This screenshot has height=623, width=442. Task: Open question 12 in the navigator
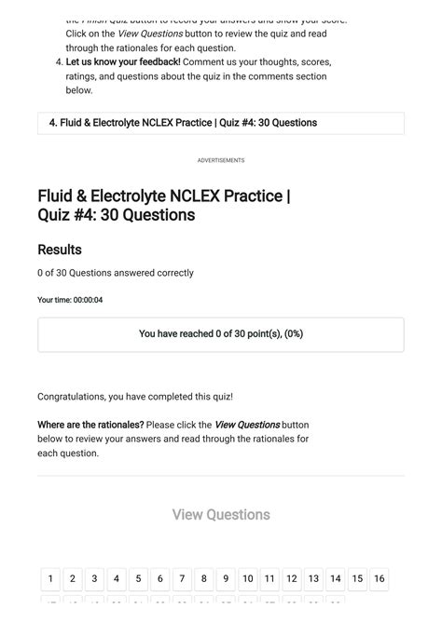click(x=292, y=578)
